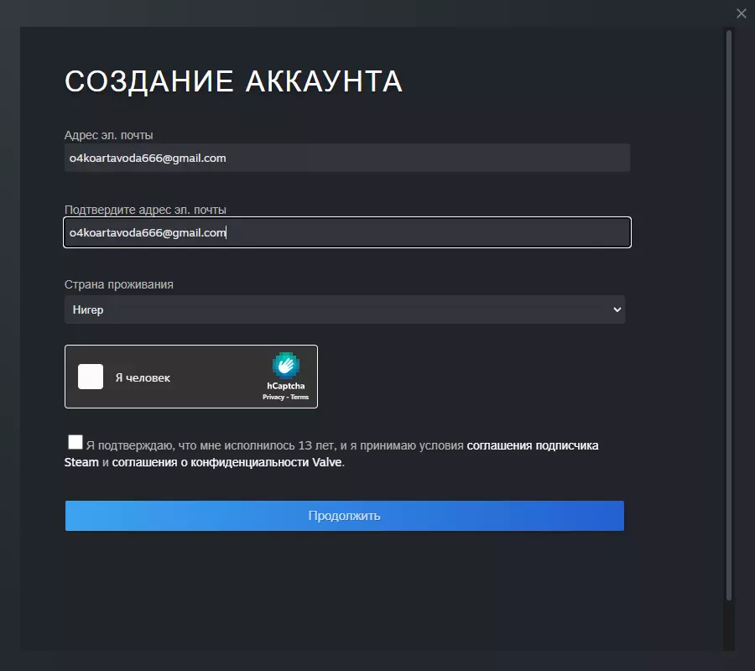Check the hCaptcha "Я человек" box
The width and height of the screenshot is (755, 671).
(x=91, y=377)
